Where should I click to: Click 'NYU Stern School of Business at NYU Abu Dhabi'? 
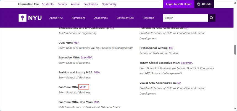click(x=89, y=107)
